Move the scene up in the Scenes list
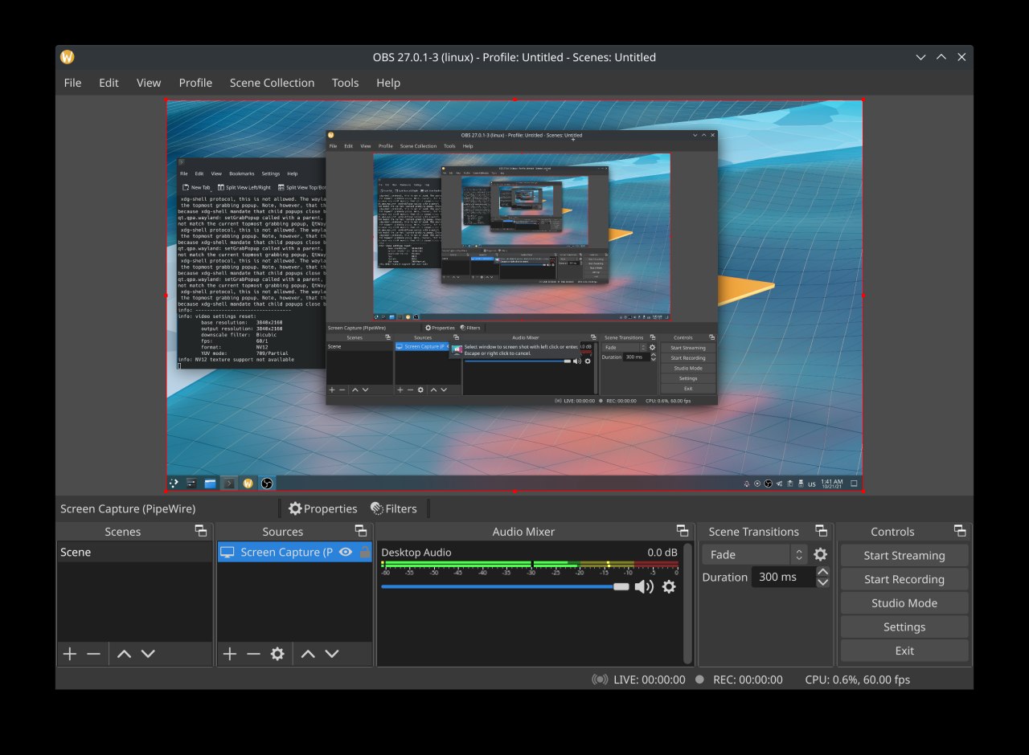1029x755 pixels. point(124,654)
